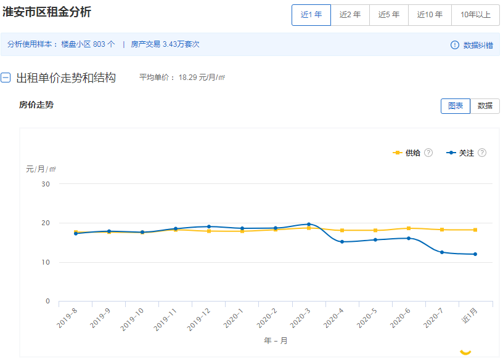Viewport: 503px width, 360px height.
Task: Toggle the 关注 legend series
Action: (460, 153)
